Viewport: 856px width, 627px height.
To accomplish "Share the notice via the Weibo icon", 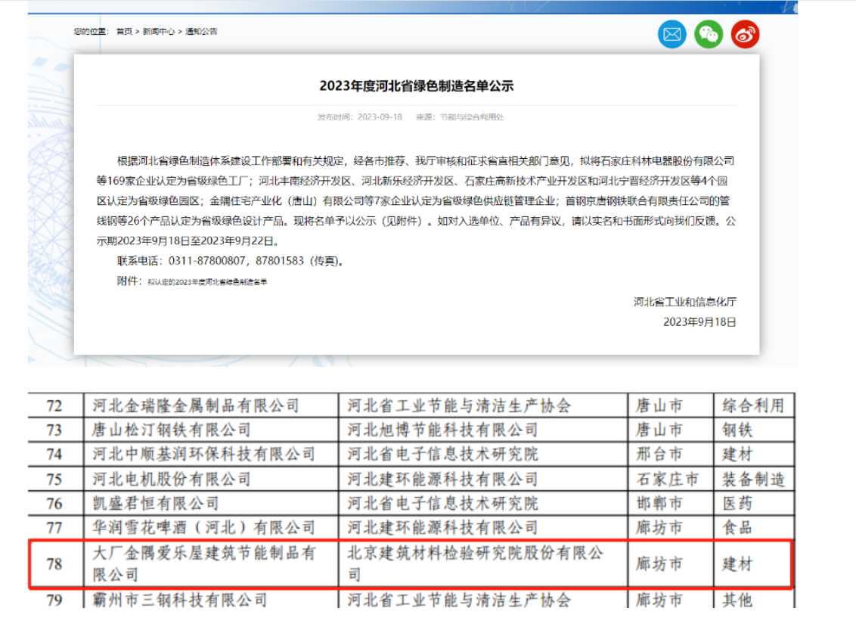I will 745,34.
